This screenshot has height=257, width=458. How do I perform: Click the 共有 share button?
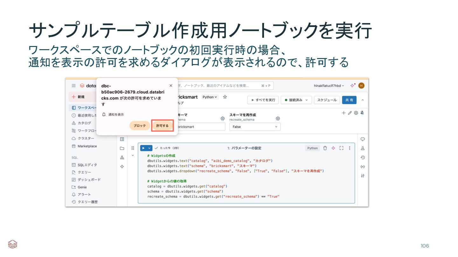pyautogui.click(x=349, y=100)
